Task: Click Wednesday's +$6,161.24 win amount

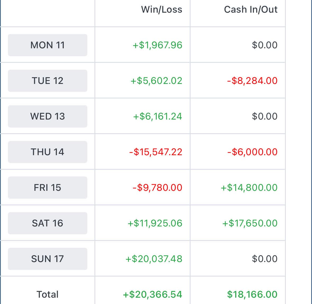Action: click(x=158, y=116)
